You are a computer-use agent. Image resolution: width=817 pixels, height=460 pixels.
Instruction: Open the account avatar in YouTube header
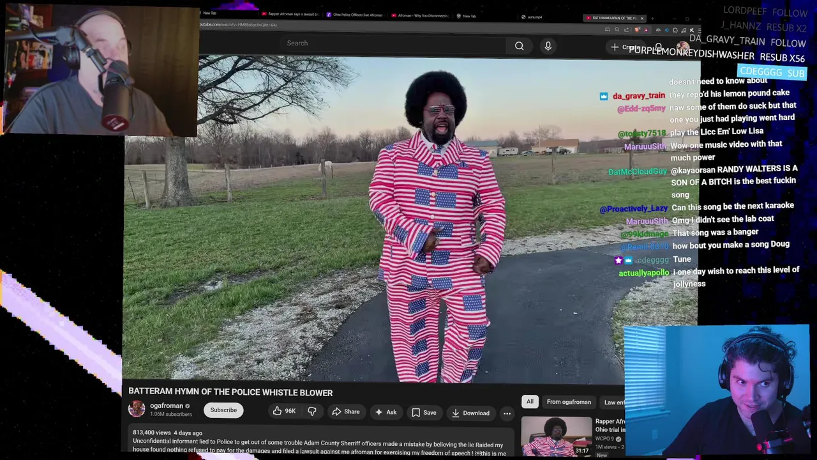click(x=682, y=49)
